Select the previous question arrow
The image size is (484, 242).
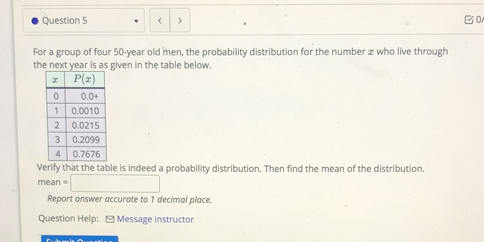[x=160, y=20]
